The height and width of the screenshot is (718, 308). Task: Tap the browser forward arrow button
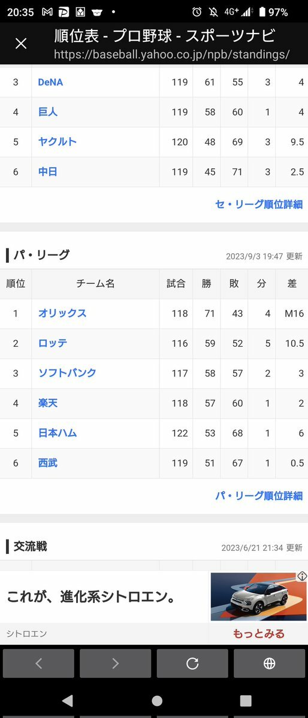pyautogui.click(x=115, y=663)
